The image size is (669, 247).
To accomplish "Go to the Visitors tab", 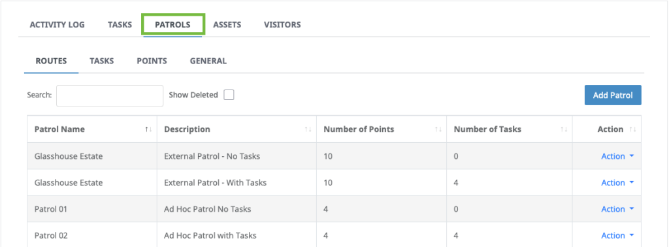I will click(282, 25).
